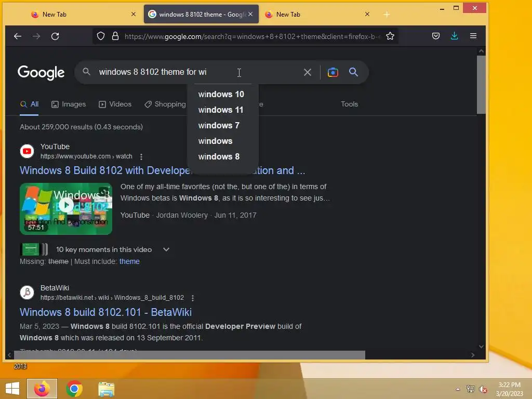
Task: Click the scroll up arrow
Action: tap(481, 51)
